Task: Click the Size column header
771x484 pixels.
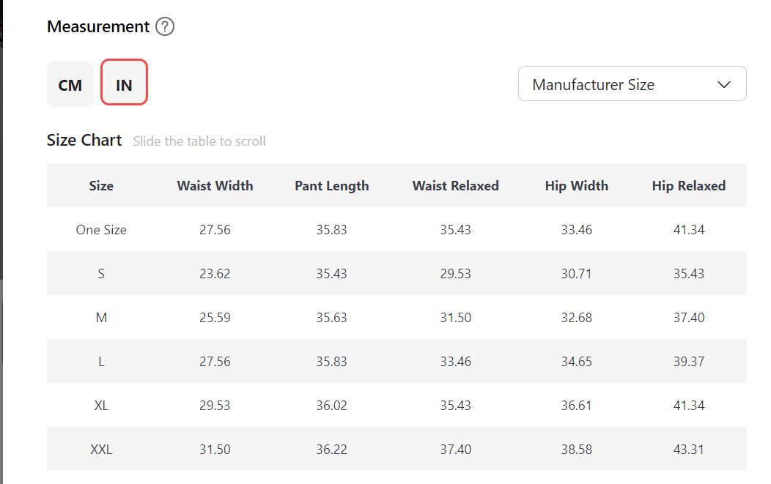Action: (x=101, y=186)
